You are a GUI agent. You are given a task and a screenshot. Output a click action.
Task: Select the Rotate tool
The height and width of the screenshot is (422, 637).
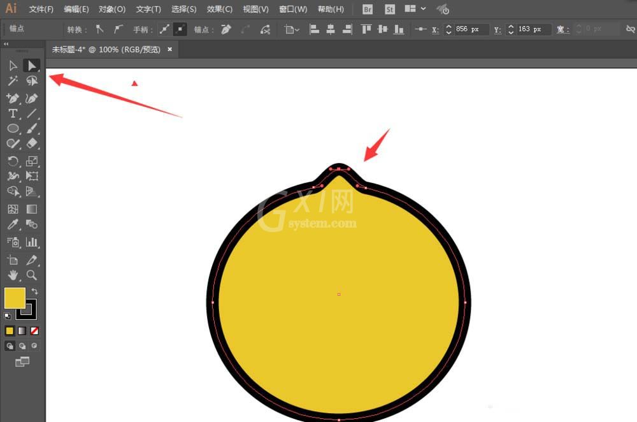click(x=13, y=161)
